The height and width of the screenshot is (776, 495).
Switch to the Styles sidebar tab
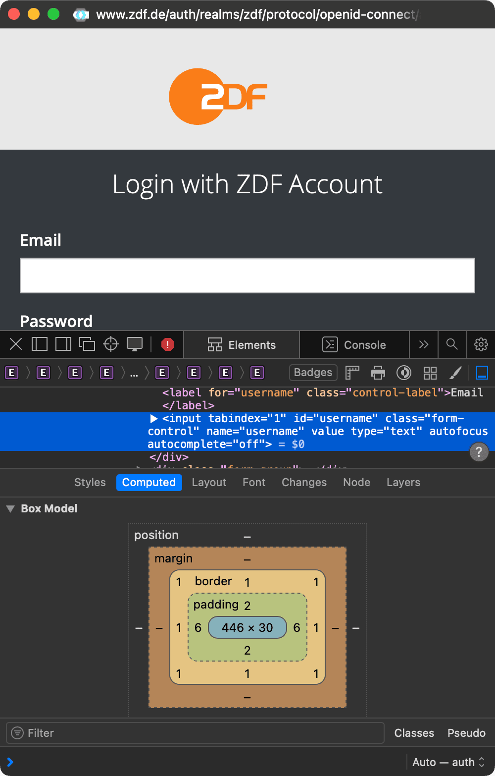90,483
